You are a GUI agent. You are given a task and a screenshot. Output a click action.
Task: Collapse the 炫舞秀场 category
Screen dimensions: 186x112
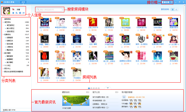(x=3, y=34)
